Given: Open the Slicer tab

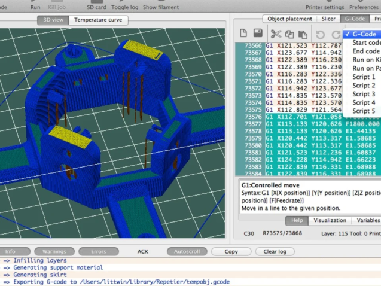Looking at the screenshot, I should point(328,19).
